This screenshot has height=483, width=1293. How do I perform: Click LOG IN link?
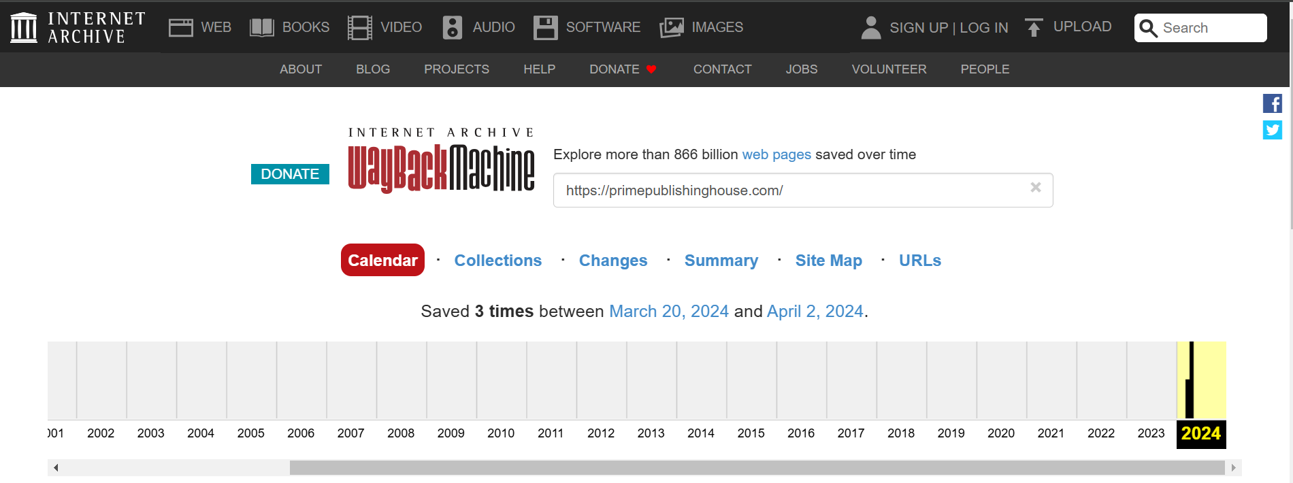pyautogui.click(x=984, y=28)
